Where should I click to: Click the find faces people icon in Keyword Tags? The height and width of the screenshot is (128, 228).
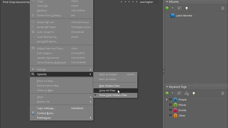[186, 94]
